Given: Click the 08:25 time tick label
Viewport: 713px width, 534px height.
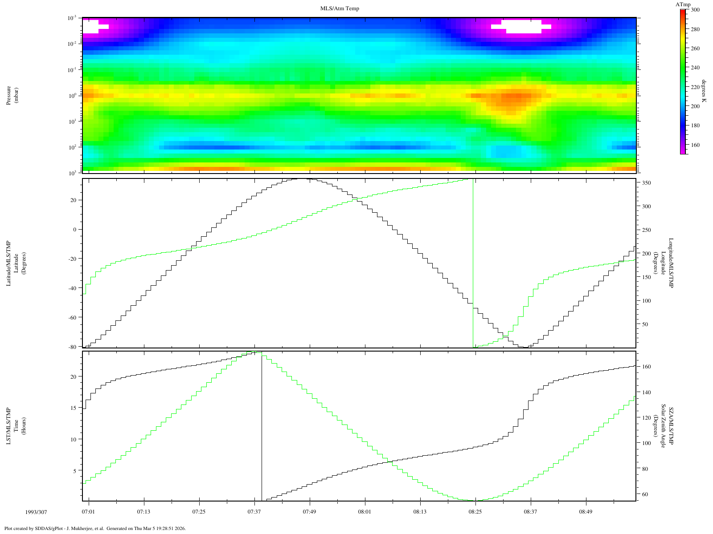Looking at the screenshot, I should (x=475, y=512).
